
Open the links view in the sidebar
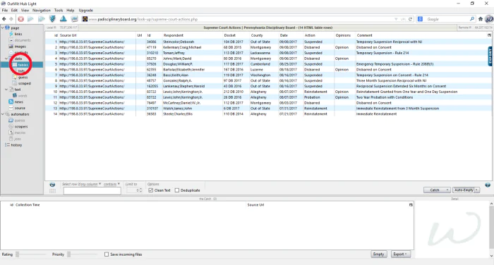[18, 34]
